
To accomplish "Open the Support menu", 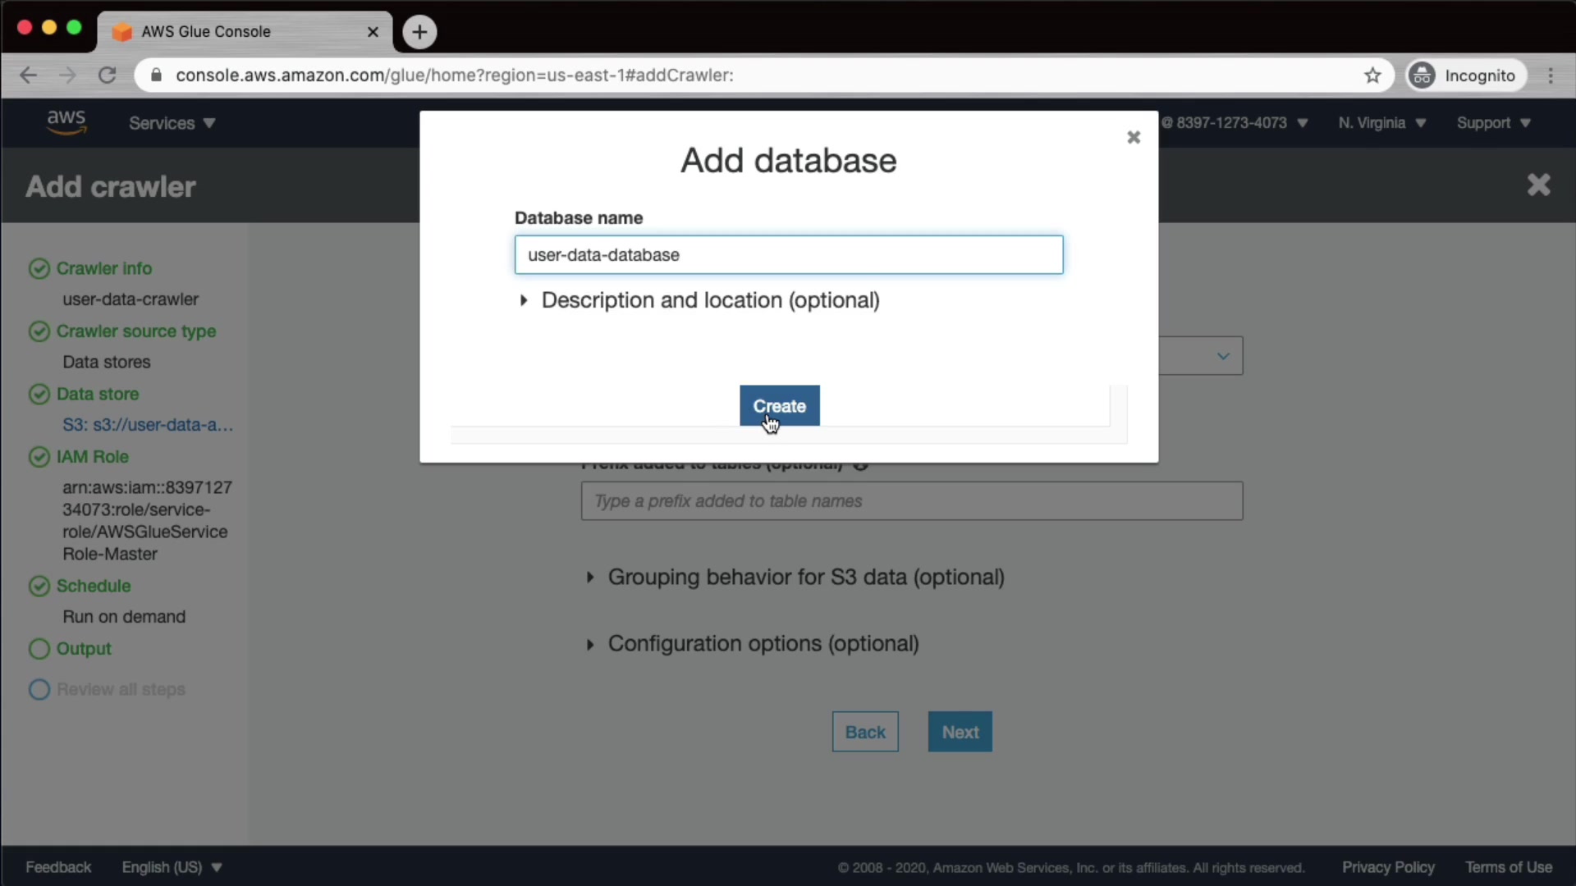I will (x=1493, y=123).
